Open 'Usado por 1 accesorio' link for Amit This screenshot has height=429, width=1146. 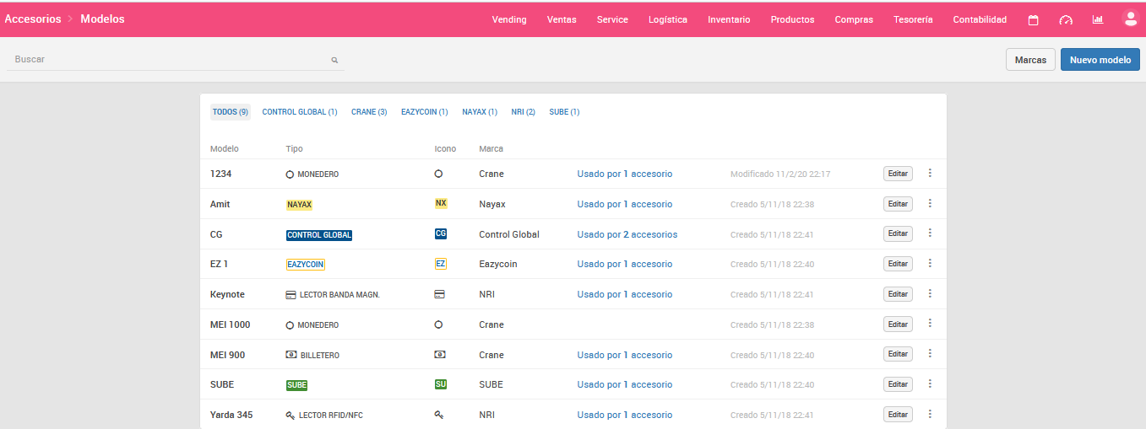(x=625, y=204)
